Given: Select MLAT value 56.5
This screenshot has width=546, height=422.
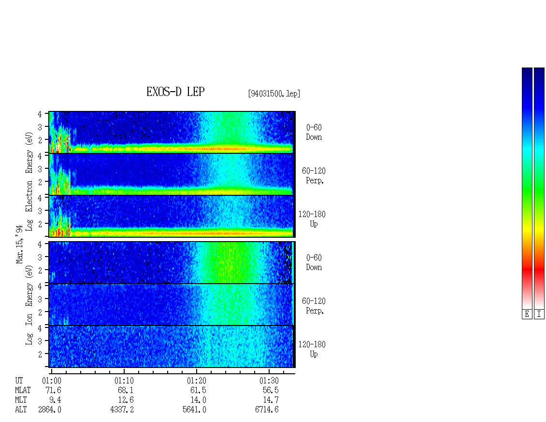Looking at the screenshot, I should coord(271,390).
